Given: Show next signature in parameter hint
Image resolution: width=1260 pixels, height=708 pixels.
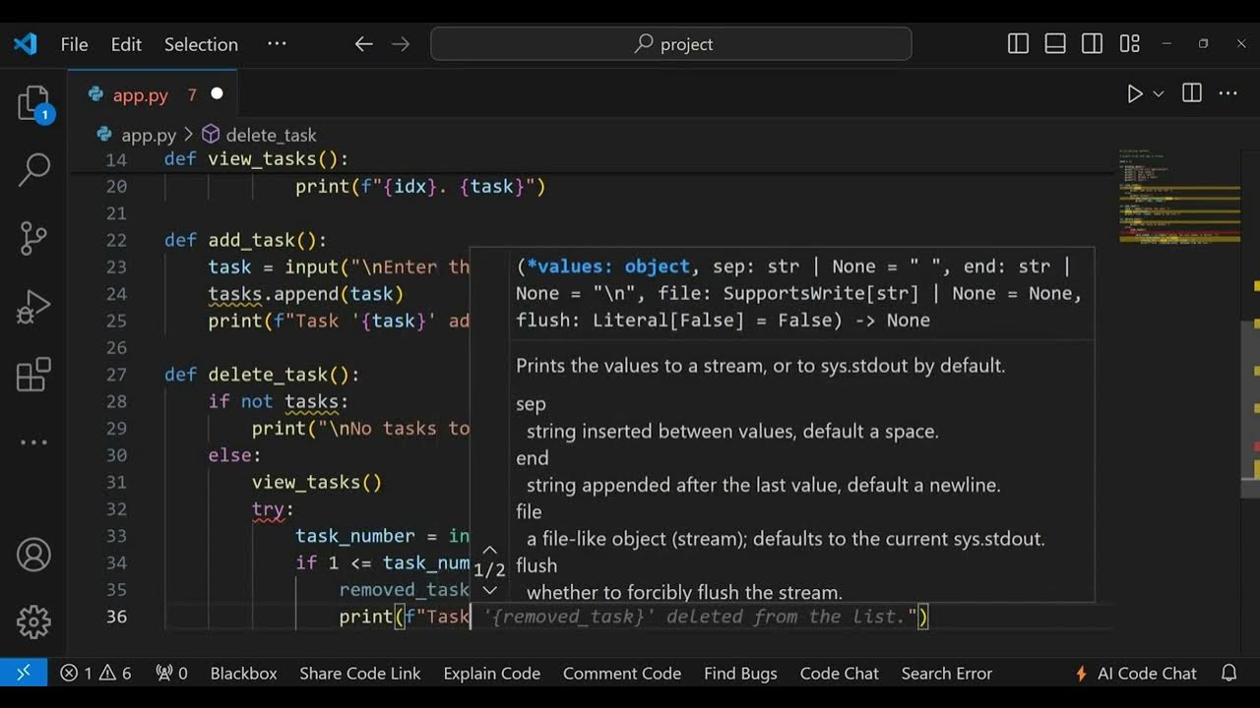Looking at the screenshot, I should 489,590.
